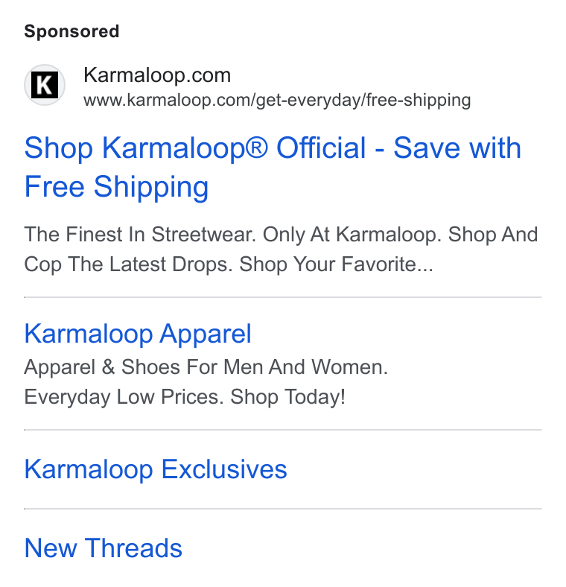Click the word Exclusives in the sitelink
This screenshot has width=566, height=587.
(x=224, y=469)
